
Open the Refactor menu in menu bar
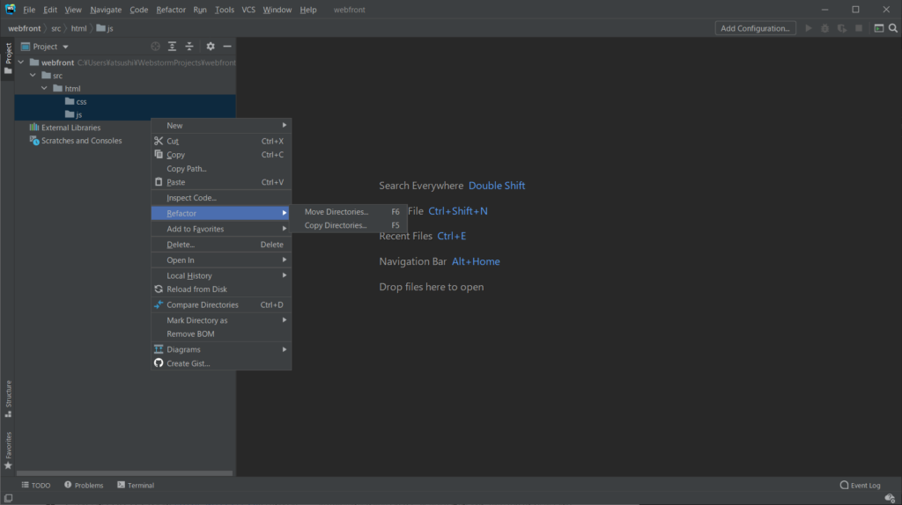pyautogui.click(x=171, y=10)
